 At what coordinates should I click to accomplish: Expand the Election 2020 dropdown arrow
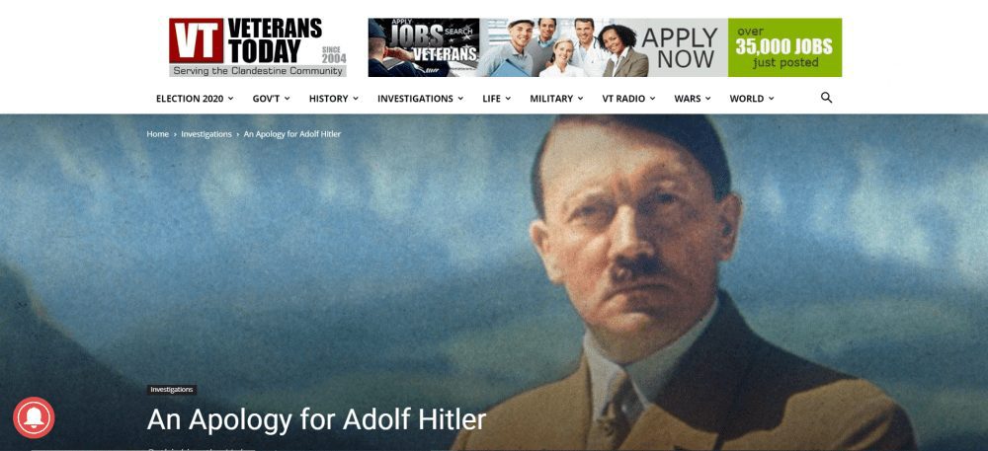(230, 99)
